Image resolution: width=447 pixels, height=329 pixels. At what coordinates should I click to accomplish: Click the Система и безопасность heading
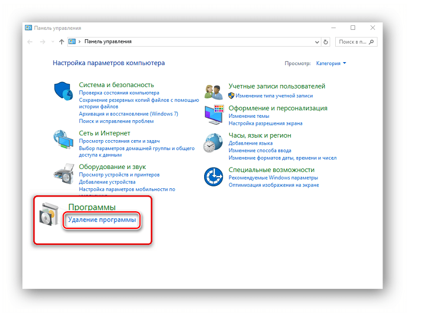[116, 85]
